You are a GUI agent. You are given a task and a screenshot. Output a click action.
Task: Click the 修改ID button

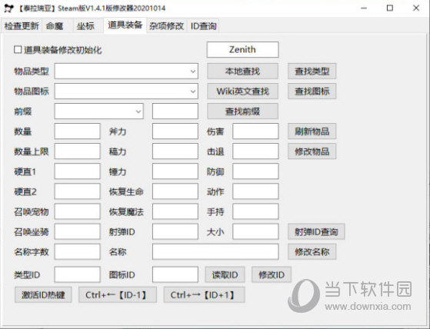(x=272, y=274)
